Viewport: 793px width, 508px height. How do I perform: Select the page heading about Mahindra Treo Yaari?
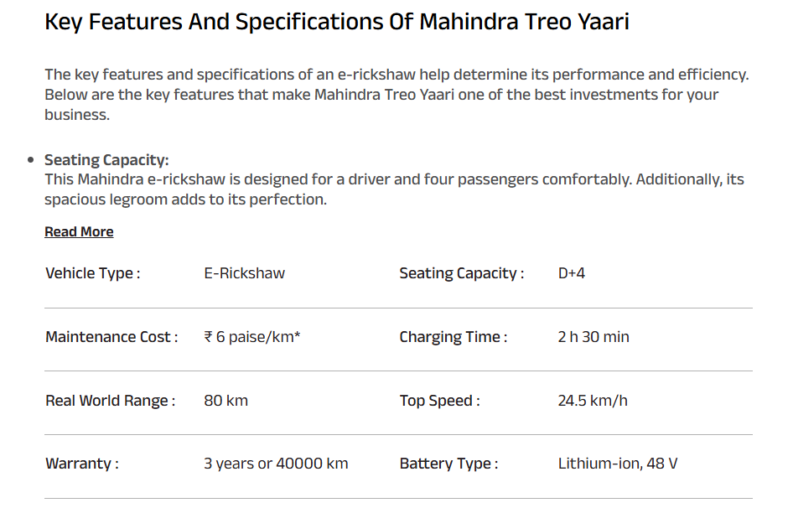337,22
